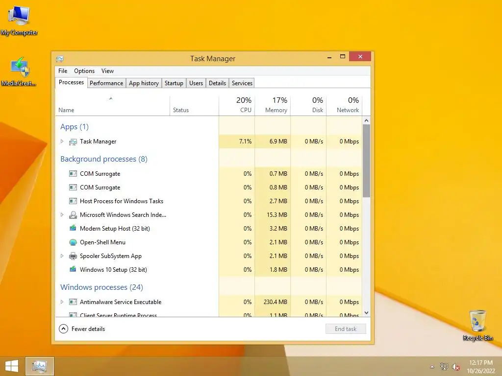This screenshot has height=376, width=502.
Task: Switch to the Performance tab
Action: pyautogui.click(x=106, y=83)
